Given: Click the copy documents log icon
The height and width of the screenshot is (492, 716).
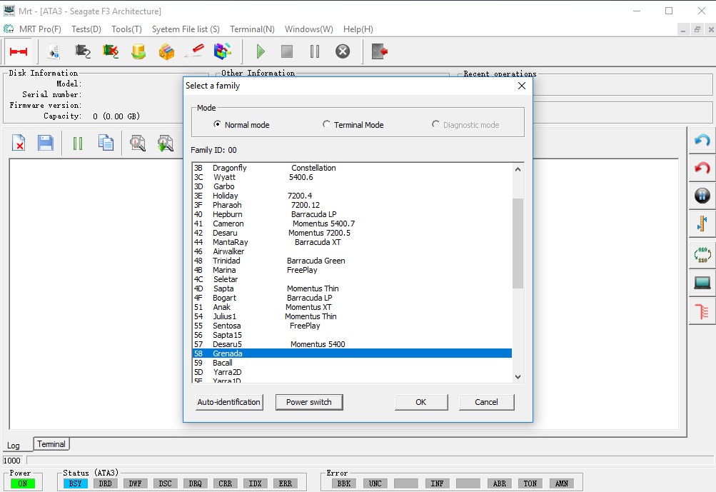Looking at the screenshot, I should (106, 143).
